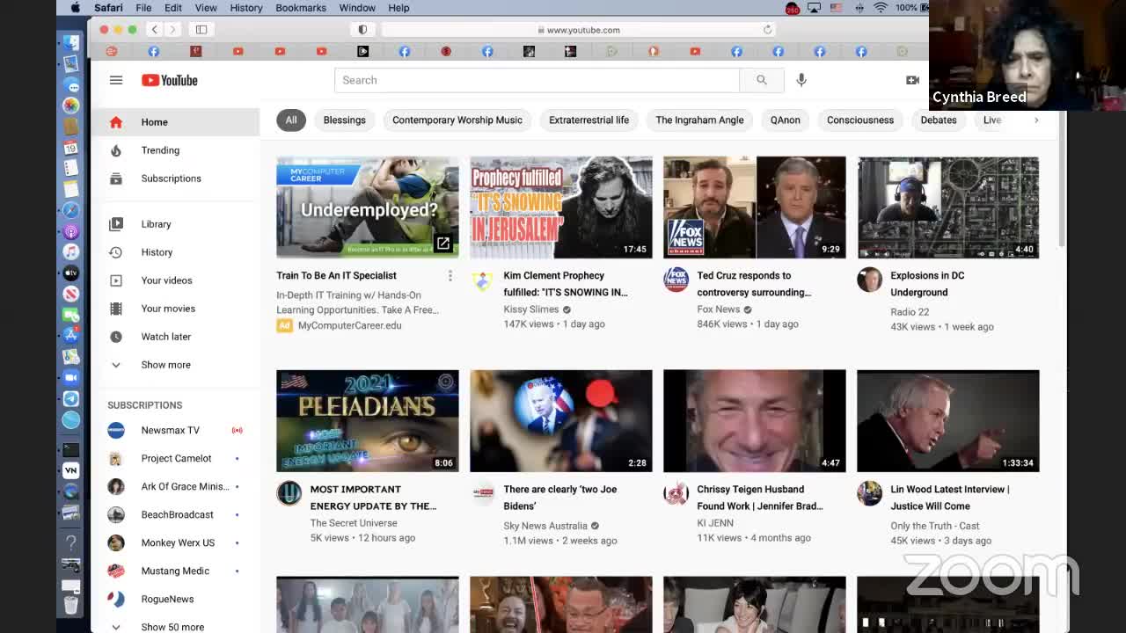1126x633 pixels.
Task: Click Radio 22 channel avatar
Action: point(869,280)
